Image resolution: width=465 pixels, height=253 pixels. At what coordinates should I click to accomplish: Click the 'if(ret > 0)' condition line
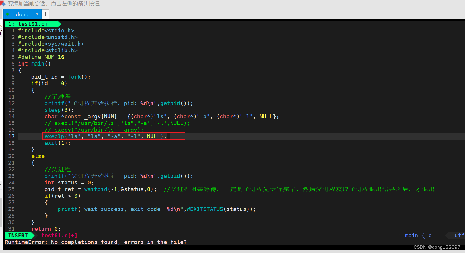(x=63, y=196)
